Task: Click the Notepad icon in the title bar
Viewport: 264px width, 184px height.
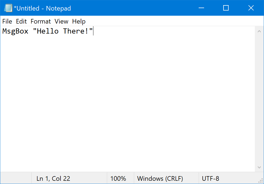Action: click(8, 8)
